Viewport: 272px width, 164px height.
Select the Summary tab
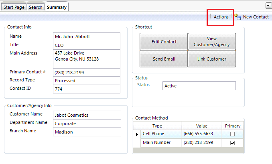57,7
